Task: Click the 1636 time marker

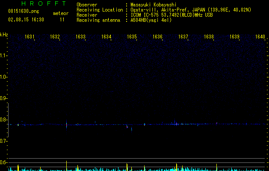Action: (158, 37)
